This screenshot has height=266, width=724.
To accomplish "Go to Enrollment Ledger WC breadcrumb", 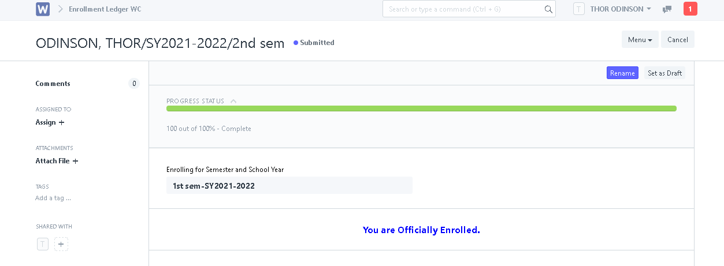I will pyautogui.click(x=105, y=9).
